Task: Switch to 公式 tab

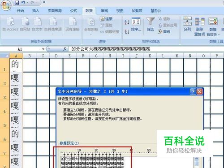Action: click(73, 11)
